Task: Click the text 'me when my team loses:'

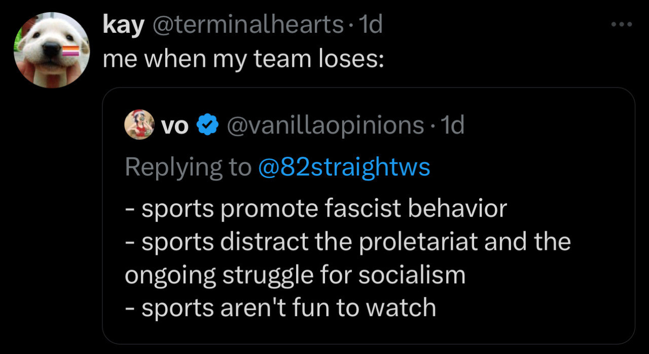Action: (243, 60)
